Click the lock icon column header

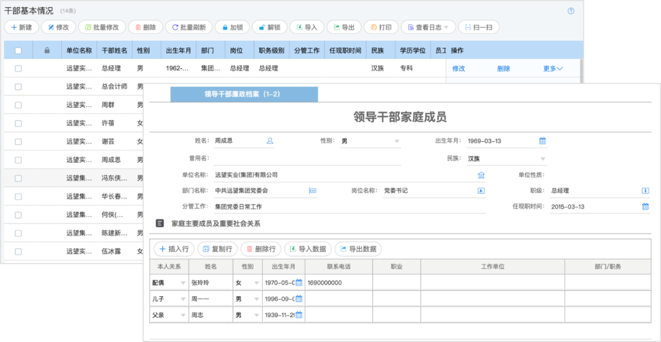[47, 51]
